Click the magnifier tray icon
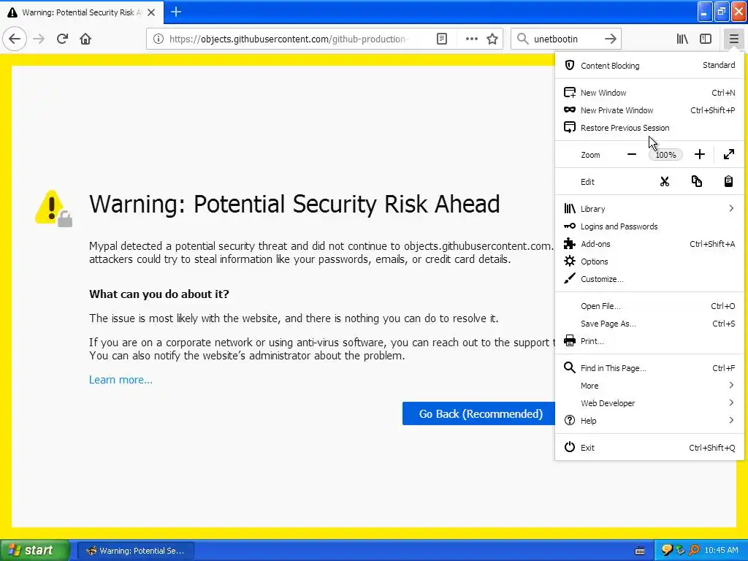 pos(694,551)
